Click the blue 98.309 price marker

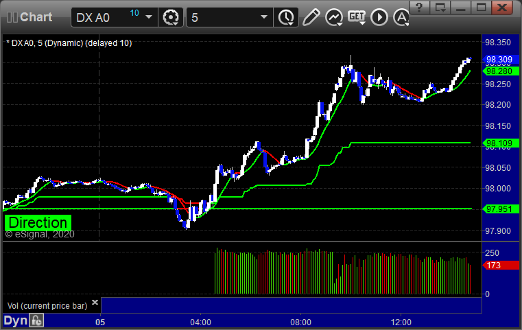coord(501,60)
